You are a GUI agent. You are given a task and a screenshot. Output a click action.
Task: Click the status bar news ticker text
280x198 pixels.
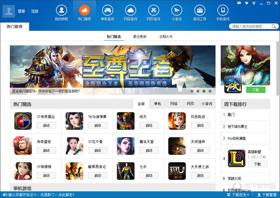[x=41, y=195]
